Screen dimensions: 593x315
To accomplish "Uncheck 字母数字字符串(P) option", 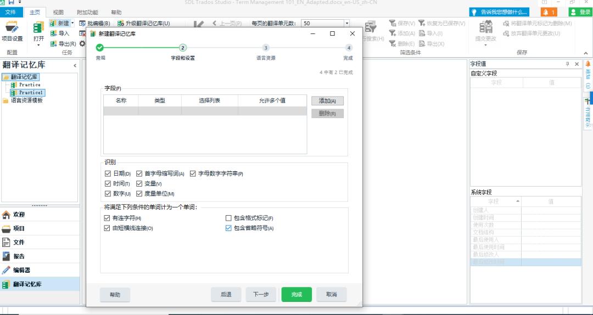I will pos(193,173).
